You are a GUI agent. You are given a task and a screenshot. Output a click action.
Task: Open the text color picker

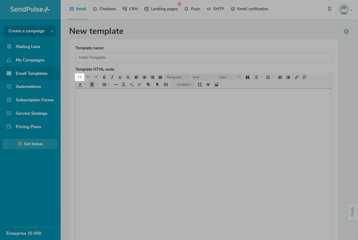click(80, 85)
